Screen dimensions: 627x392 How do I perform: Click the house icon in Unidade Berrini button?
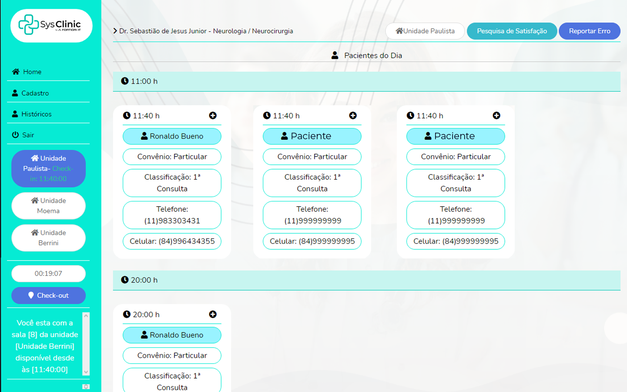click(x=35, y=233)
